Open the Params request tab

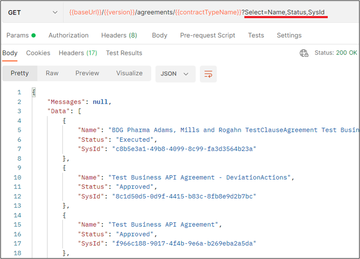[21, 35]
